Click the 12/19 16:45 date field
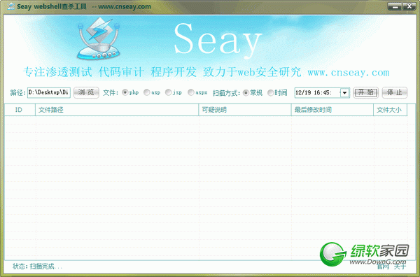This screenshot has width=420, height=277. coord(317,92)
